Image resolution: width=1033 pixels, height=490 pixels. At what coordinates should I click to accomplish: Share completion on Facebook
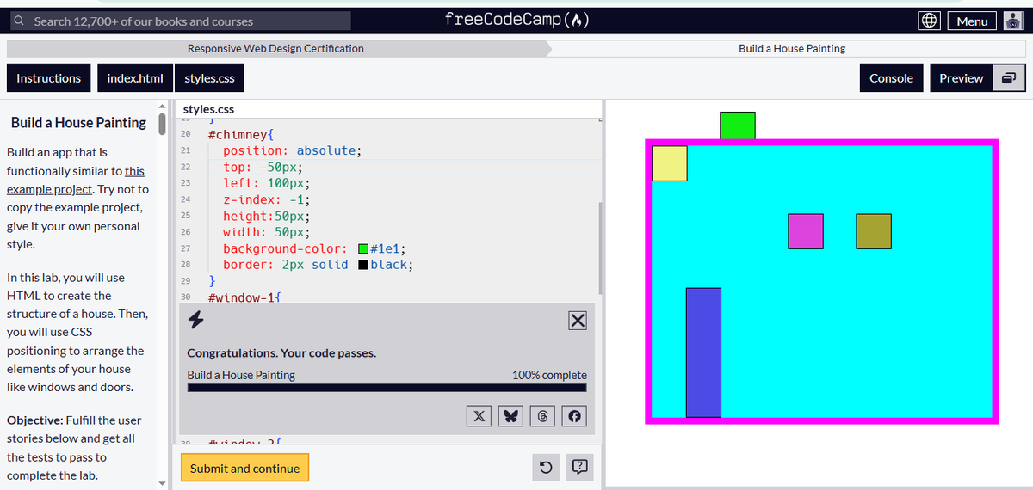pyautogui.click(x=574, y=416)
